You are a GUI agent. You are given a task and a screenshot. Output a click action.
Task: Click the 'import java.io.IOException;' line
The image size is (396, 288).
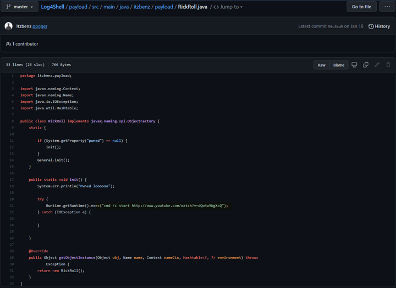[50, 102]
